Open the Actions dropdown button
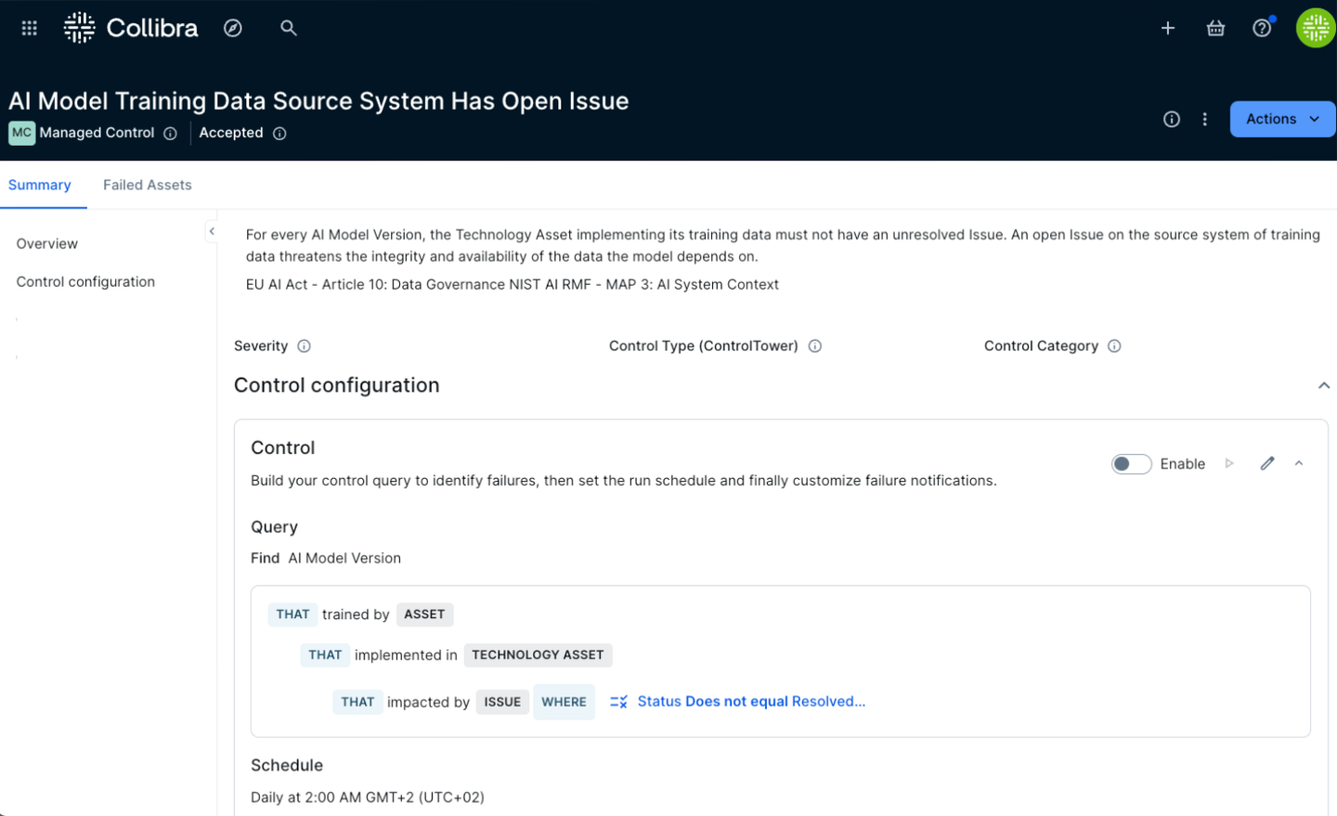The width and height of the screenshot is (1337, 816). coord(1282,119)
